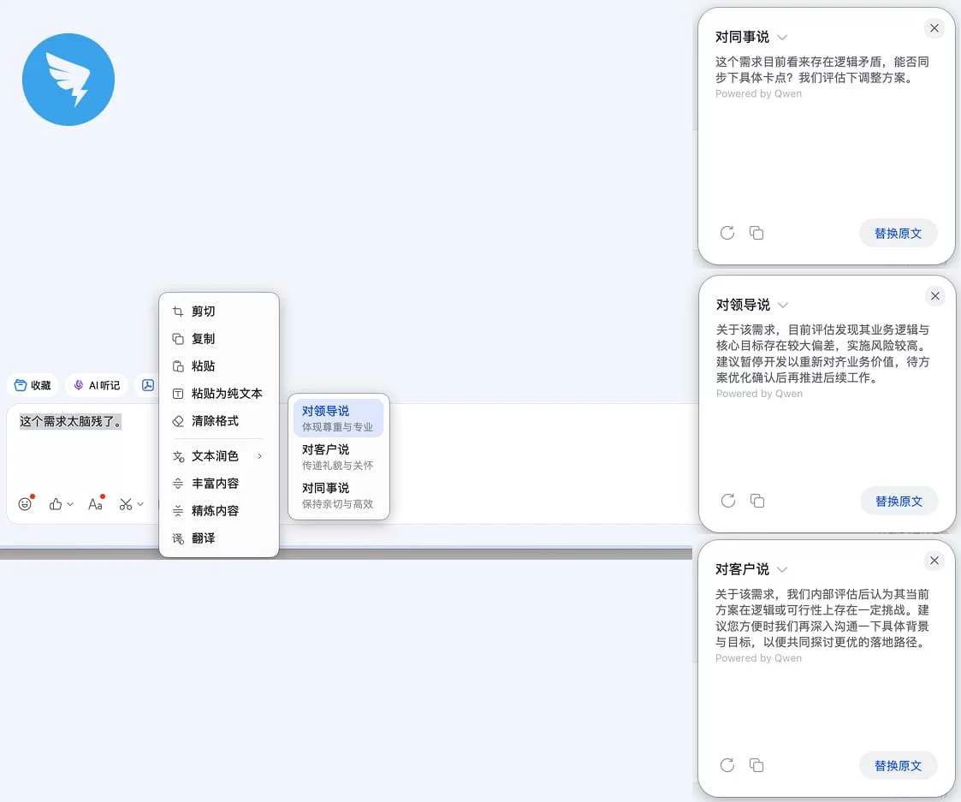Viewport: 961px width, 802px height.
Task: Regenerate the 对客户说 result
Action: (x=727, y=765)
